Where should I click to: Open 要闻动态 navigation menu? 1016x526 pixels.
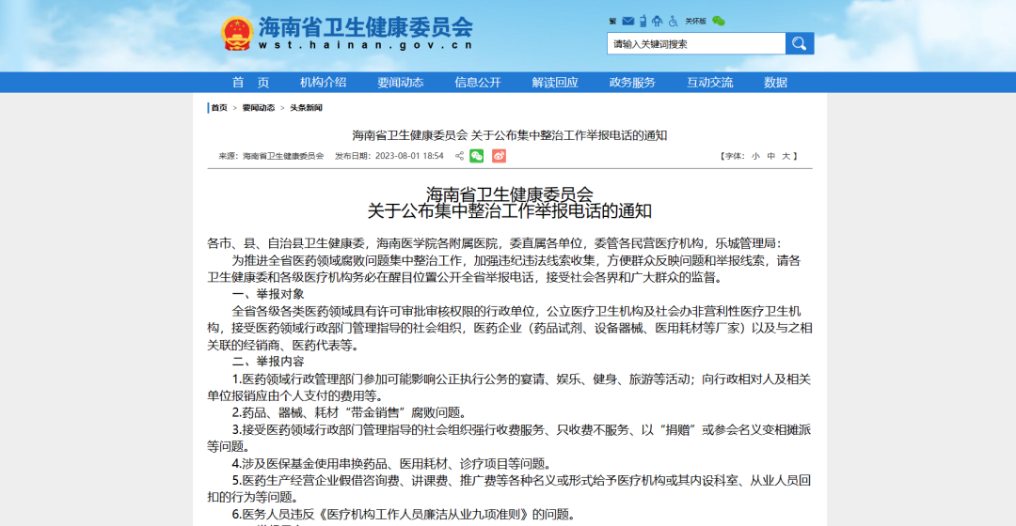pyautogui.click(x=401, y=82)
